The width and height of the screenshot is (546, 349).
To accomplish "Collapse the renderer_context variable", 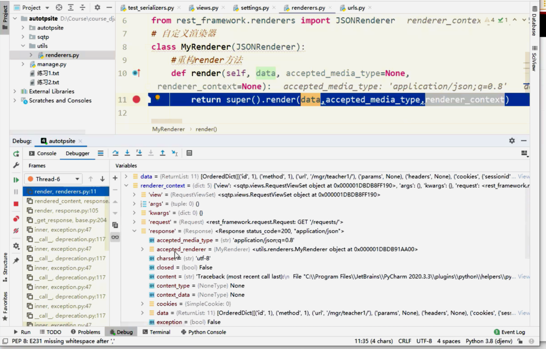I will 126,186.
